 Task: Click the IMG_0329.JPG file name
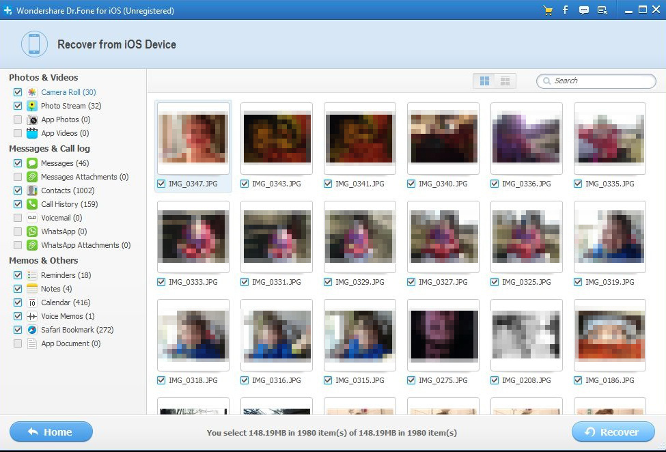360,282
